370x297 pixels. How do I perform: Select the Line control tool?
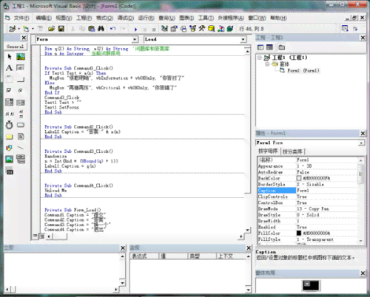[x=21, y=148]
